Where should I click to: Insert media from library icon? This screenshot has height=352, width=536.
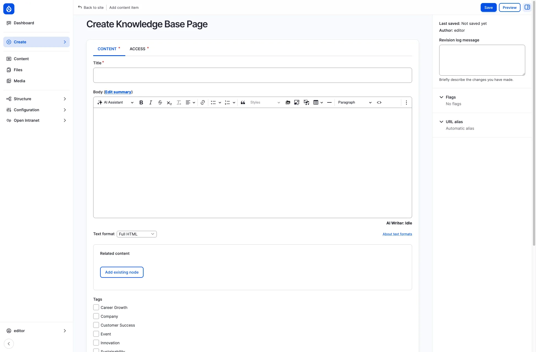(288, 102)
